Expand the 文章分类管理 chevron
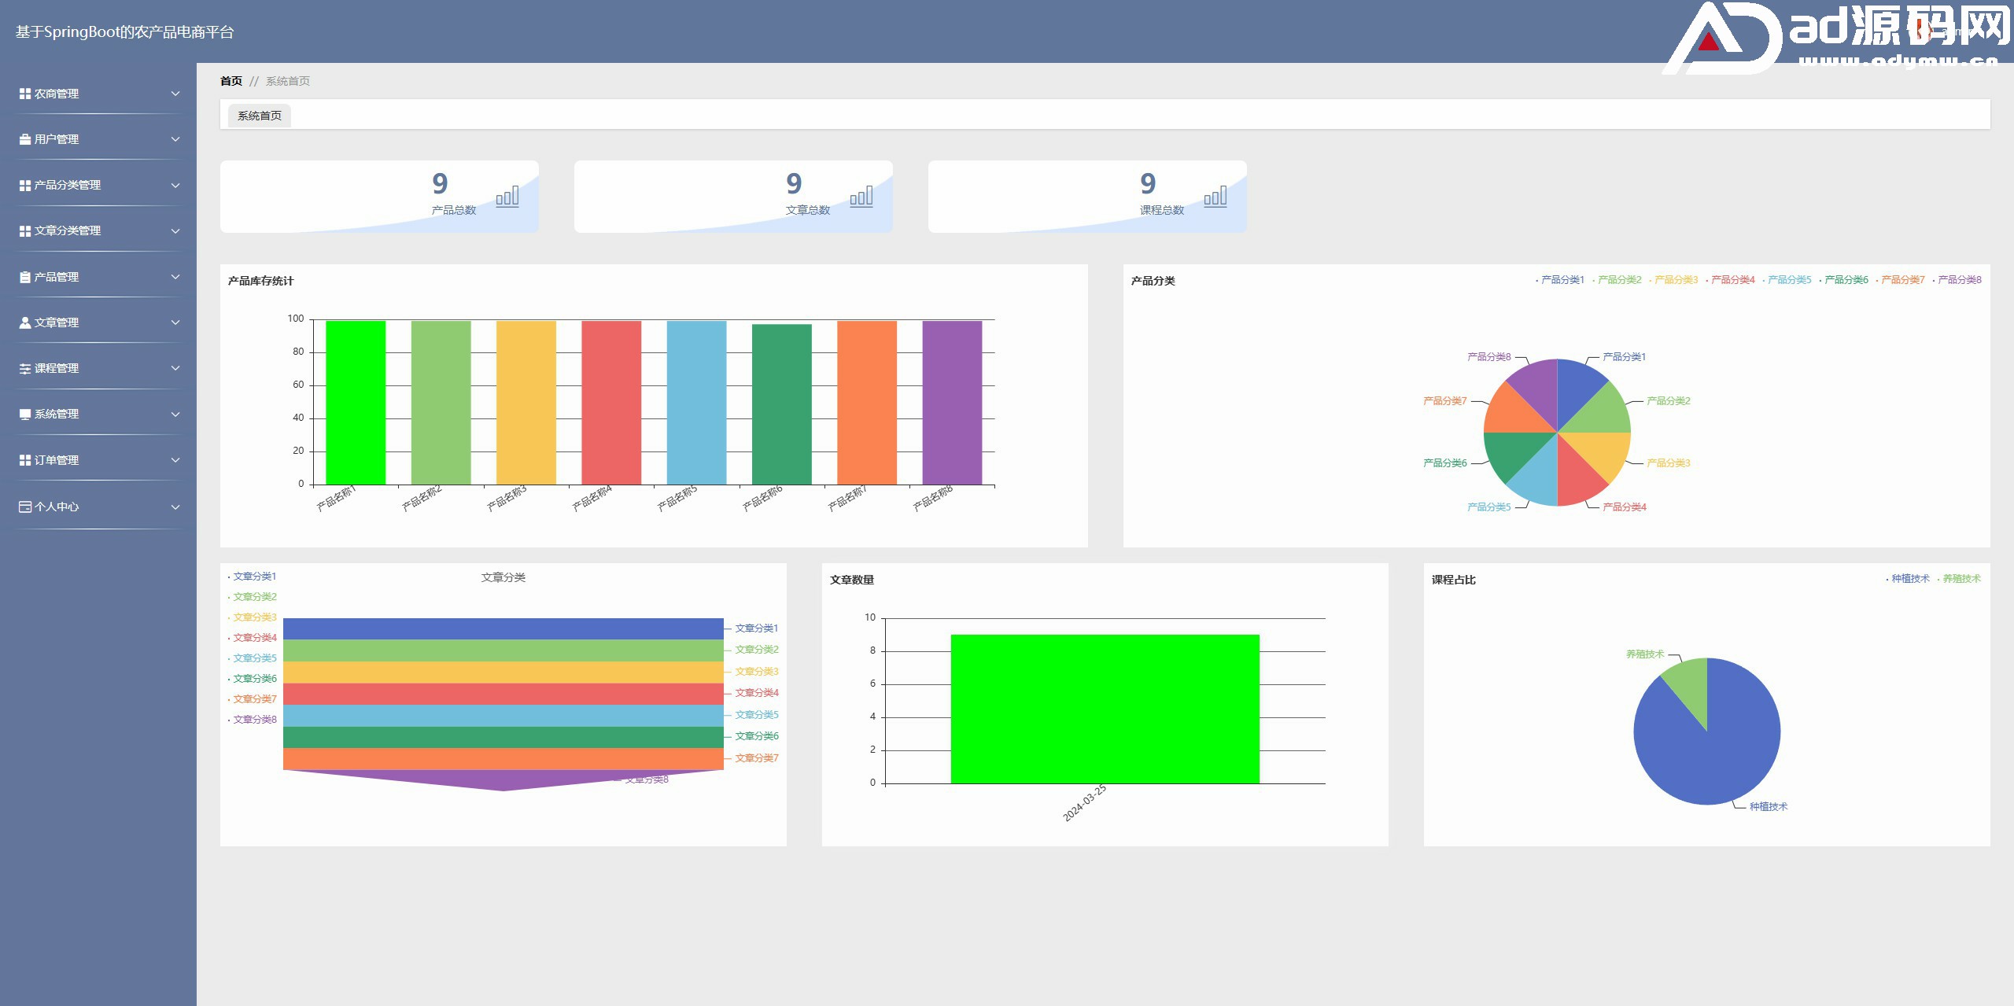Viewport: 2014px width, 1006px height. click(175, 231)
